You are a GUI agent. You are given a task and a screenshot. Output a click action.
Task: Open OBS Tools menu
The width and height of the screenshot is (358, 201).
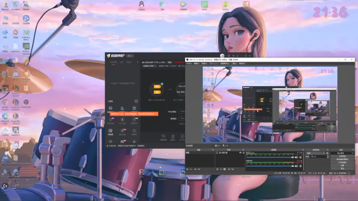(234, 63)
